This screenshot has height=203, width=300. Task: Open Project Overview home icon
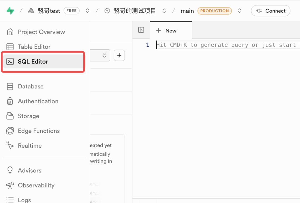tap(10, 32)
